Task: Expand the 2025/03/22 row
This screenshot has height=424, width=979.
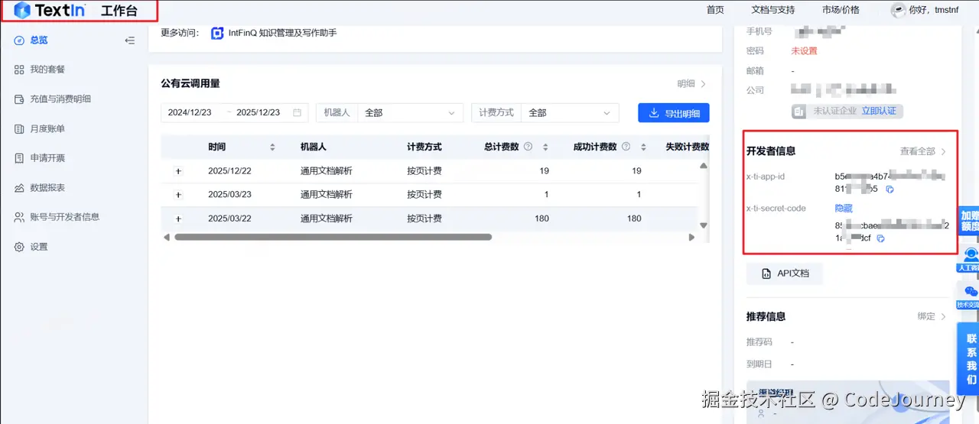Action: click(x=178, y=218)
